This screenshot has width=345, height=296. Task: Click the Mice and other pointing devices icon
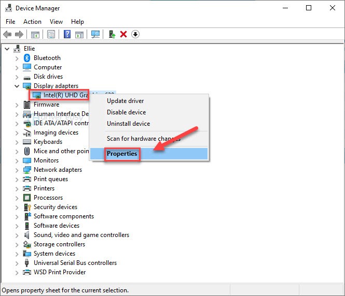coord(27,151)
